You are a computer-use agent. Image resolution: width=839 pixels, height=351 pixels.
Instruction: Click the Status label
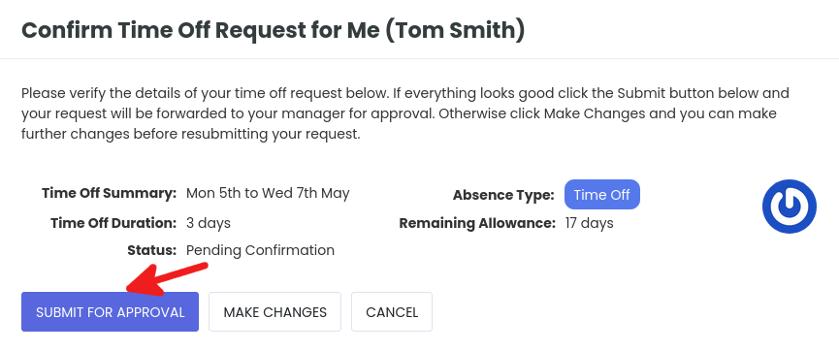[x=152, y=250]
